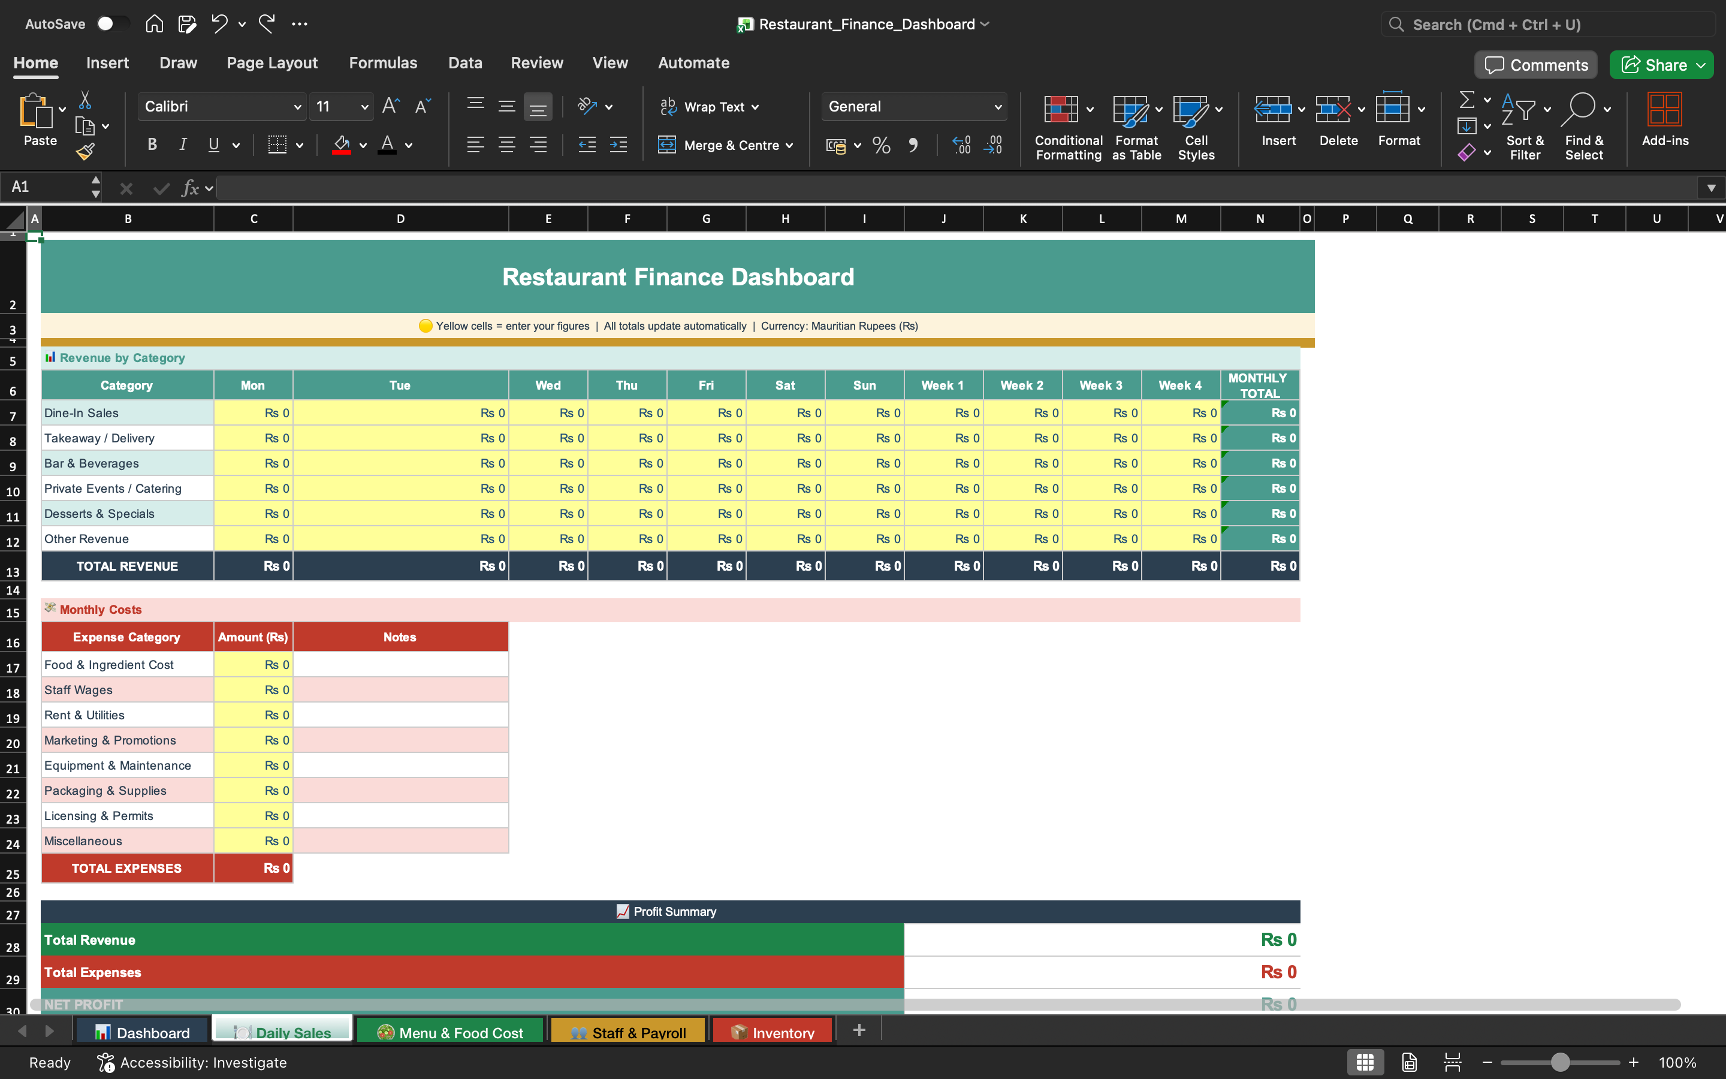This screenshot has height=1079, width=1726.
Task: Click the Save icon in title bar
Action: 187,24
